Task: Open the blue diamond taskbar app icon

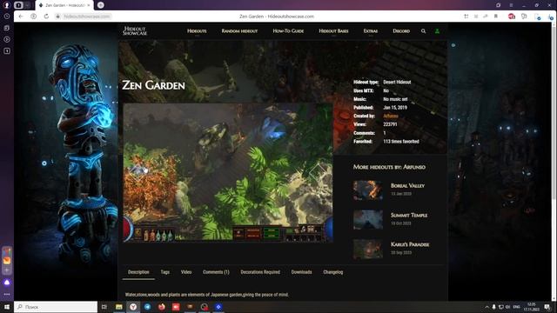Action: pyautogui.click(x=218, y=307)
